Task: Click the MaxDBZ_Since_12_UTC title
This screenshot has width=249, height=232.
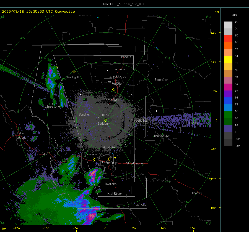Action: (x=124, y=4)
